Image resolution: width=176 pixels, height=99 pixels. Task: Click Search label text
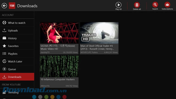[x=155, y=9]
